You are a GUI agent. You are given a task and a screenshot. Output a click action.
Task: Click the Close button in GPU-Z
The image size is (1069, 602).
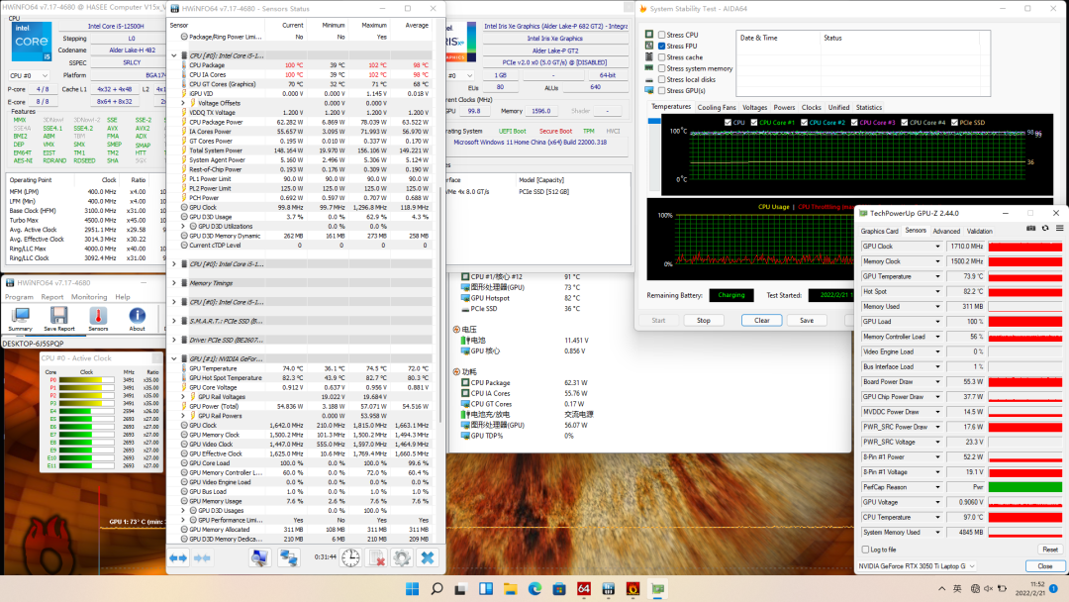pos(1044,566)
